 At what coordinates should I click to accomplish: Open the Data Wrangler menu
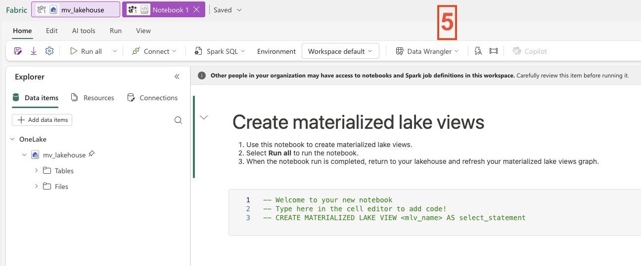427,51
